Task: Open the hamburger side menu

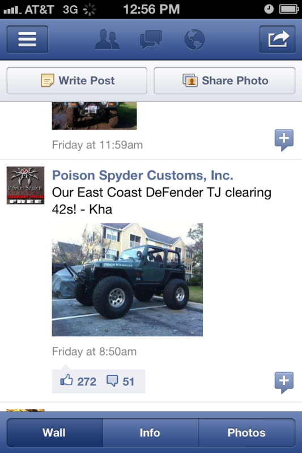Action: point(27,39)
